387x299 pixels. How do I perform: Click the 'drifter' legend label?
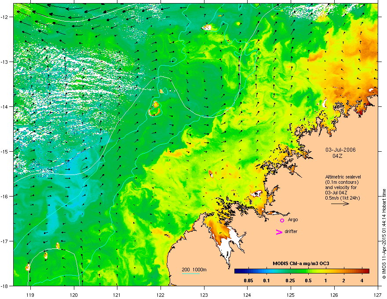291,231
